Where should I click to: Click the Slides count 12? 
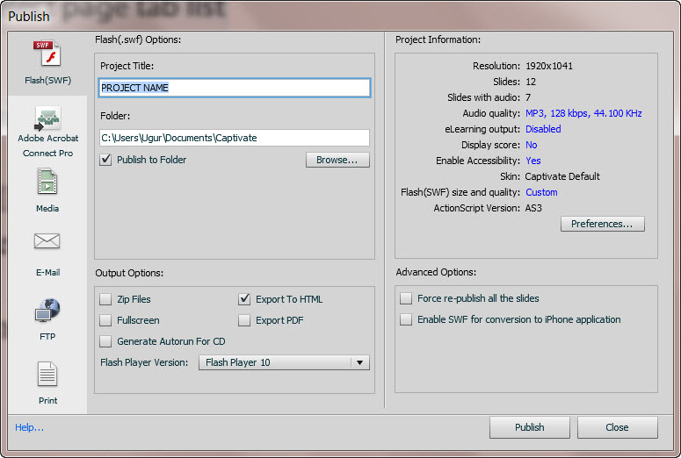click(x=531, y=82)
